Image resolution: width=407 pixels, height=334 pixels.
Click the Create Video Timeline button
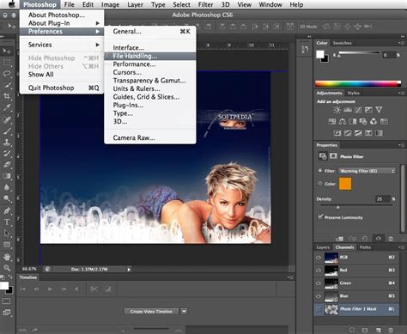(151, 312)
